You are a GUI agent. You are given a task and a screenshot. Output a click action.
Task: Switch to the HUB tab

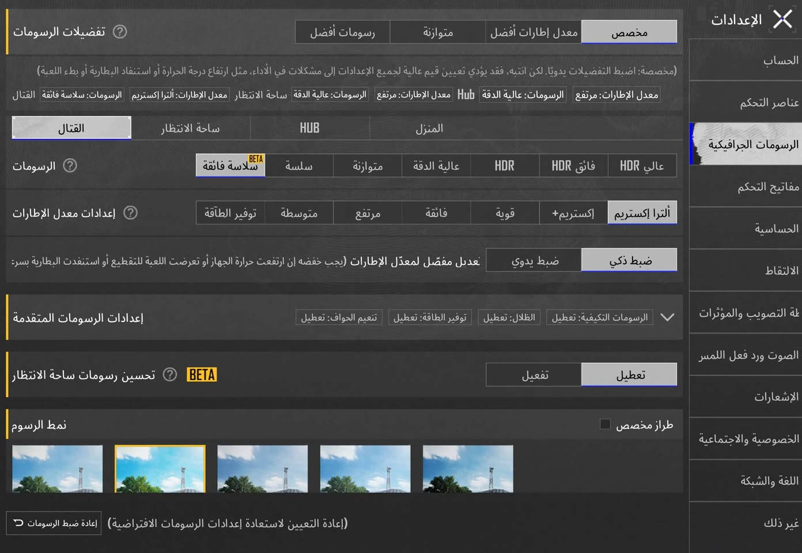click(x=310, y=128)
